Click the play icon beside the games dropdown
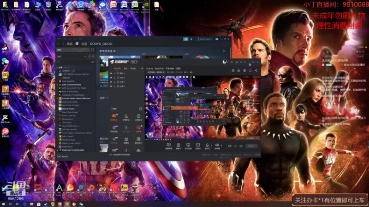The image size is (369, 207). coord(93,57)
